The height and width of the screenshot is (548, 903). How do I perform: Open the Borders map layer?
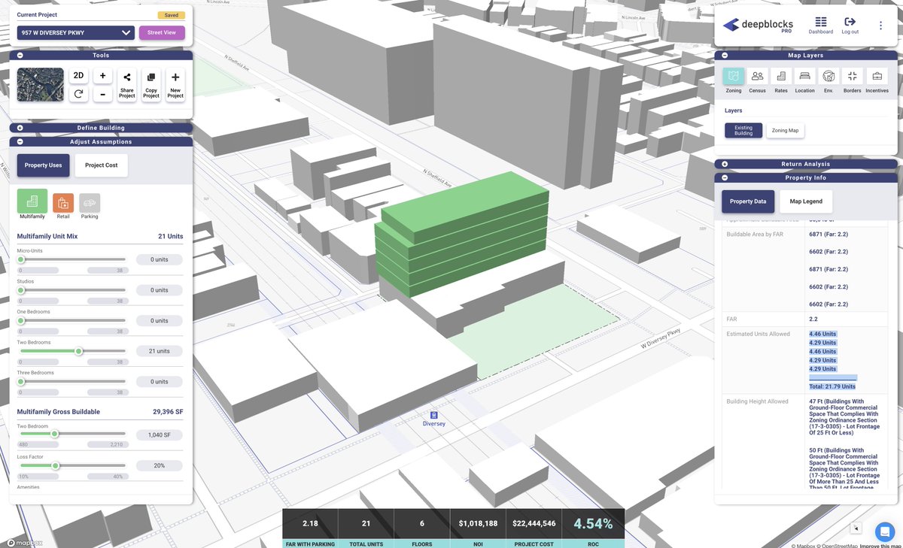[x=852, y=76]
